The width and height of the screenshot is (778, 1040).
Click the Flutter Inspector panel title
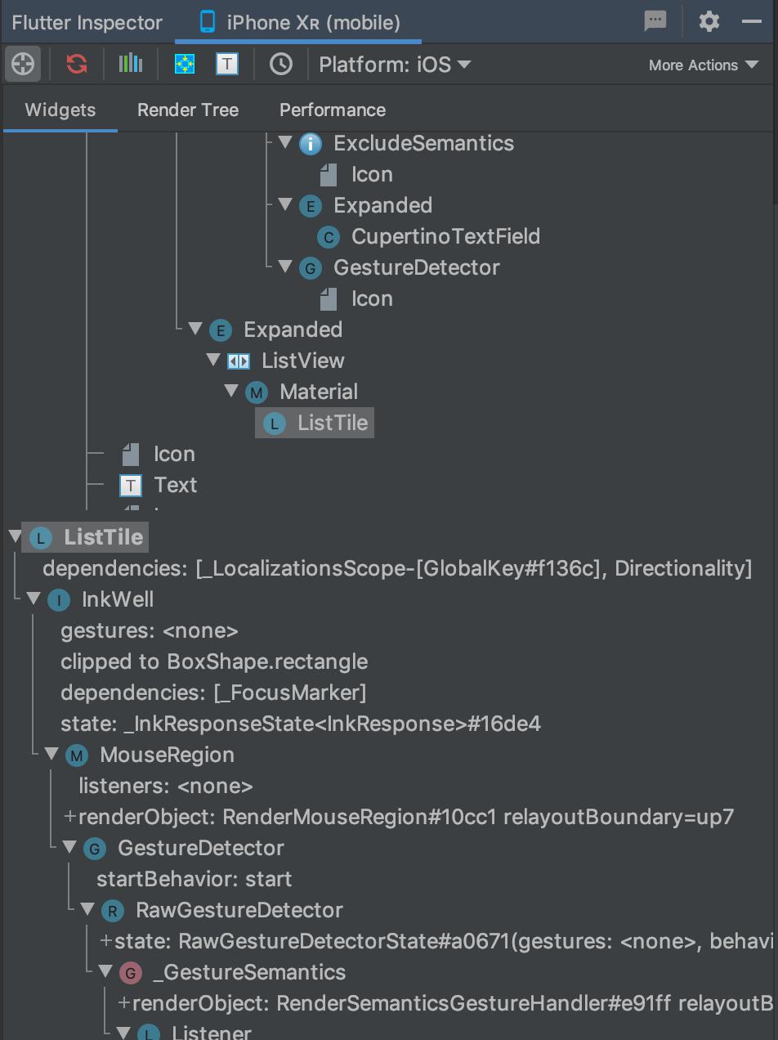click(87, 22)
